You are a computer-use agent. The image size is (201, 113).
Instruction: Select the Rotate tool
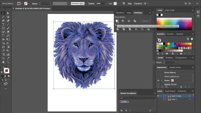pyautogui.click(x=3, y=35)
